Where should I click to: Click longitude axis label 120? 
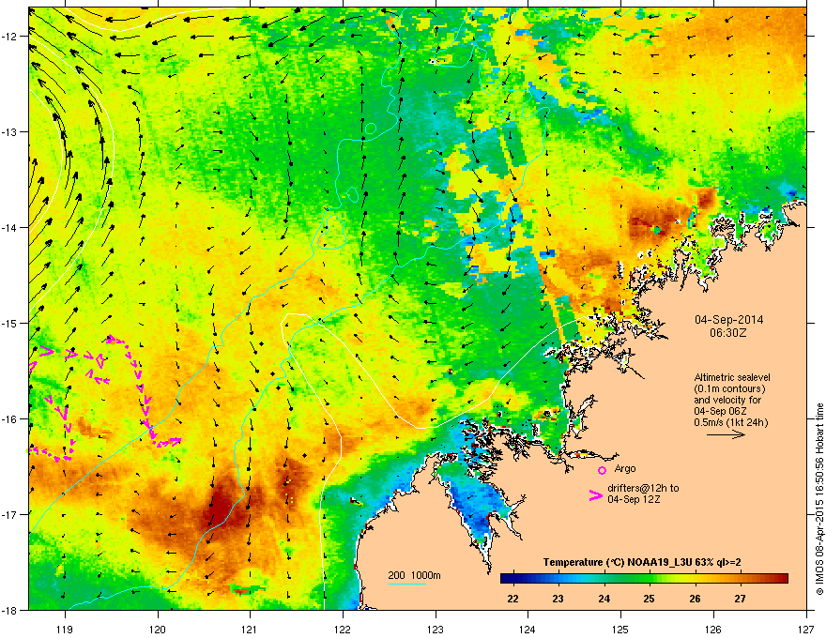click(x=158, y=629)
